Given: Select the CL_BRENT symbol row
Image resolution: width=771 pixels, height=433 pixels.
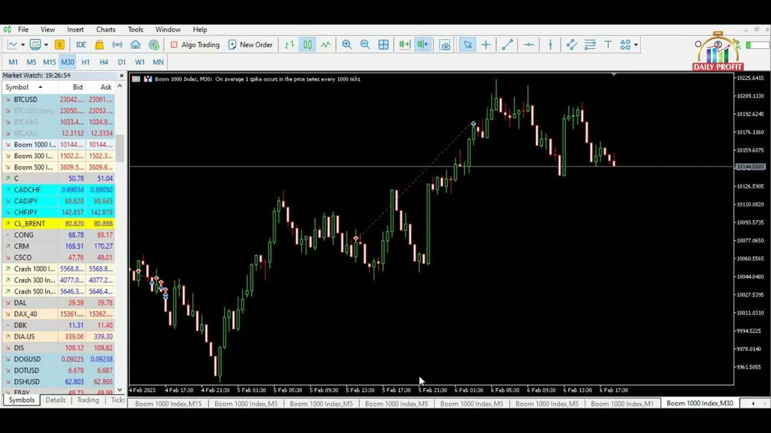Looking at the screenshot, I should (x=58, y=224).
